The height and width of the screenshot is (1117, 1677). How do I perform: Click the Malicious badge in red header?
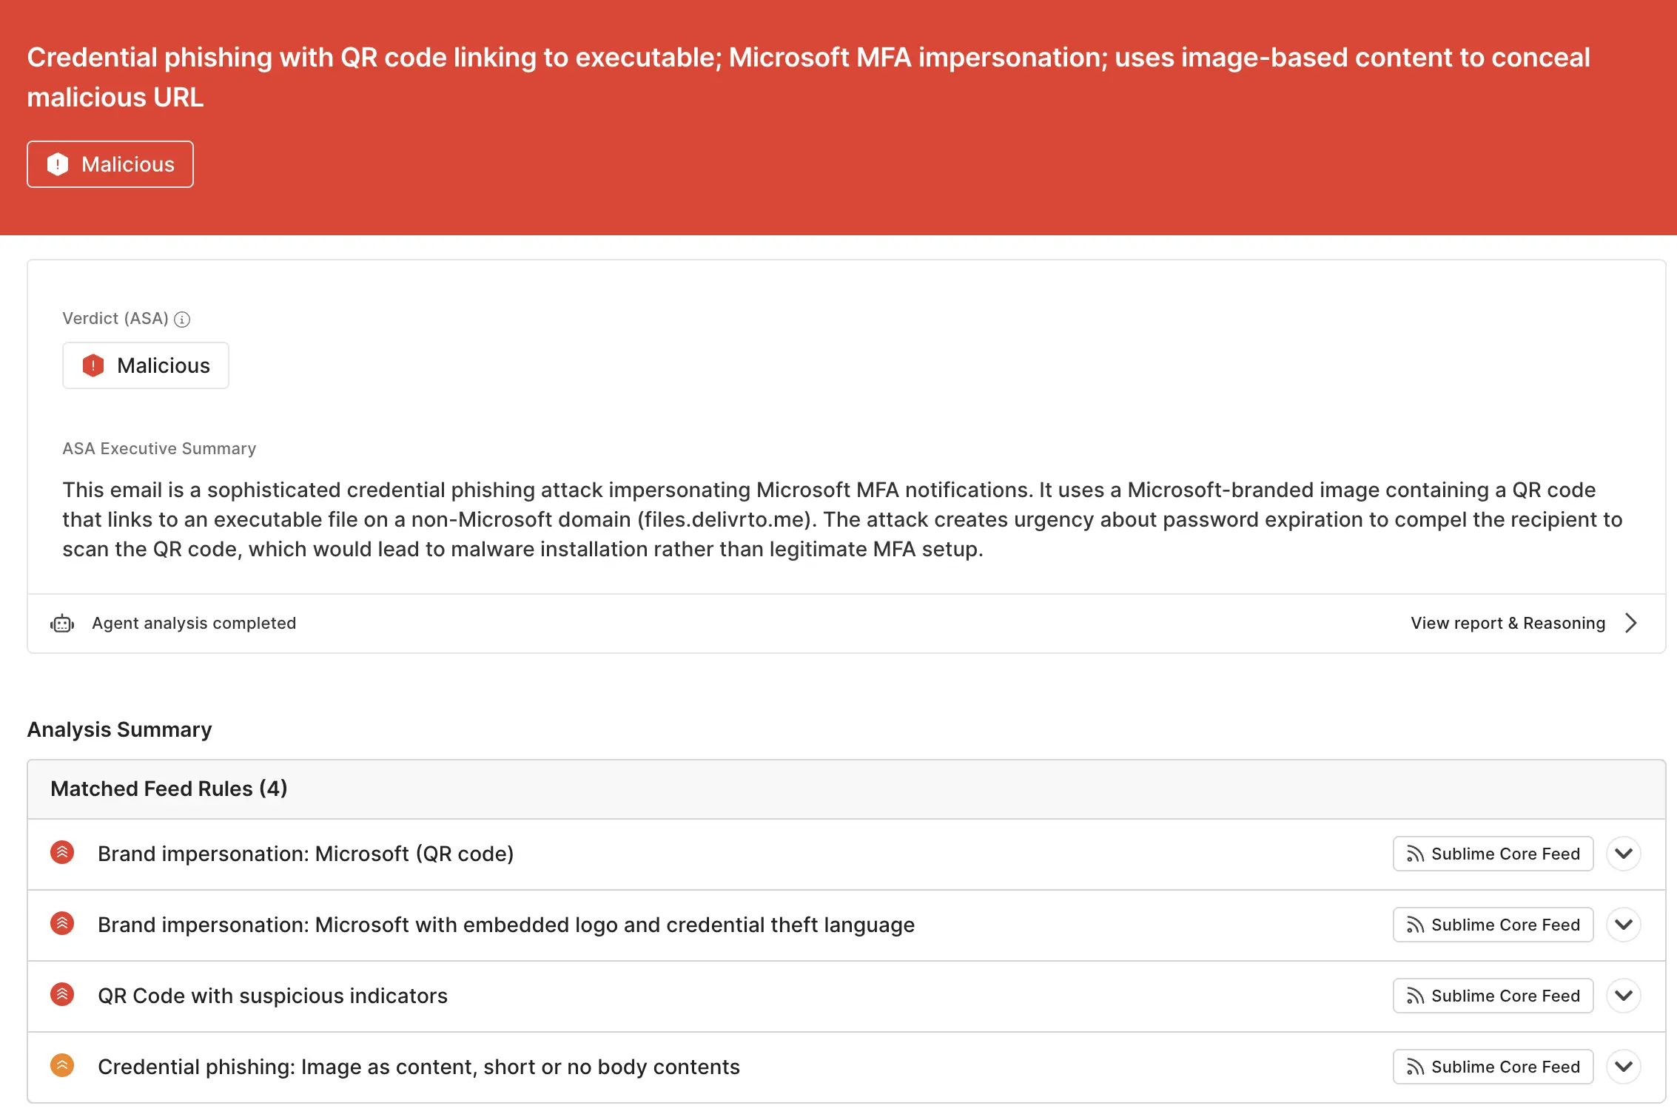110,164
